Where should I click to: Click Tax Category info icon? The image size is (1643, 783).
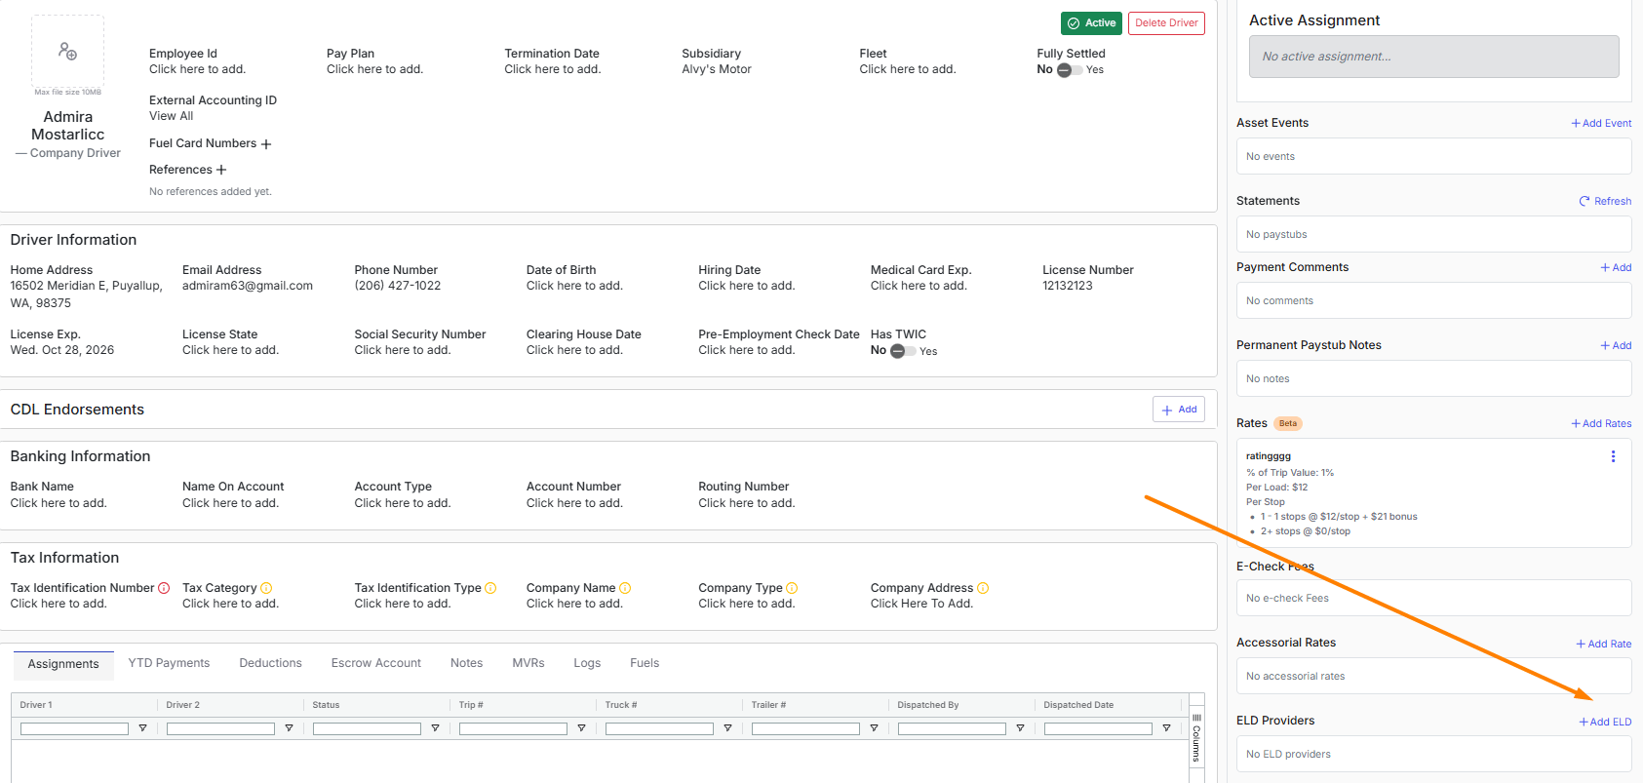coord(266,588)
